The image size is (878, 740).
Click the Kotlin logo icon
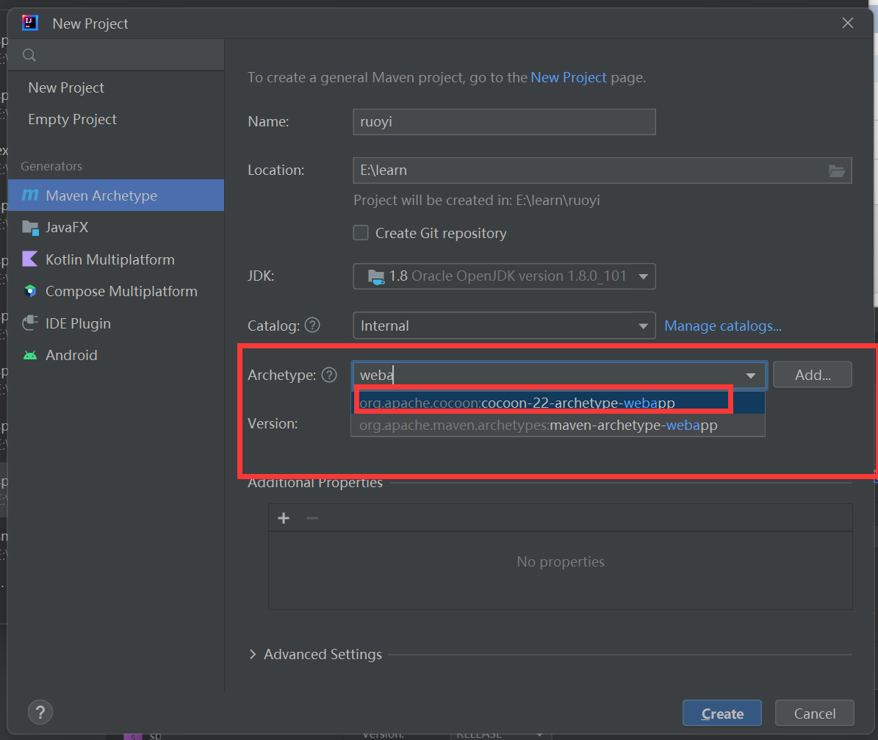click(x=29, y=259)
